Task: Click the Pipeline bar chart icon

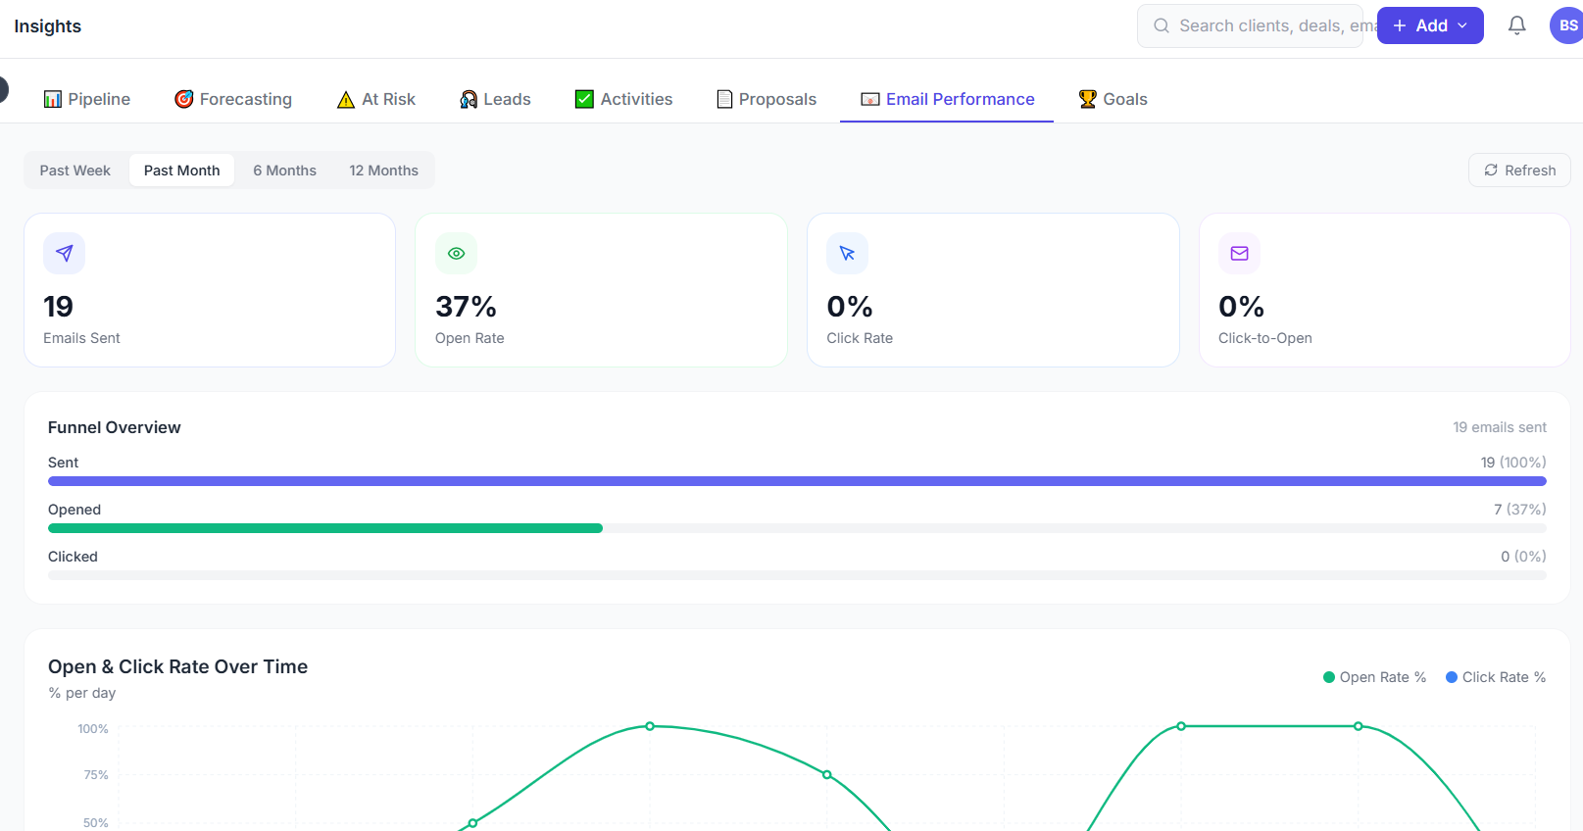Action: [x=53, y=99]
